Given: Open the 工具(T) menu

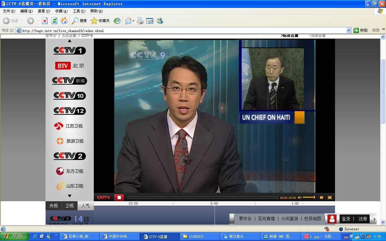Looking at the screenshot, I should click(x=79, y=11).
